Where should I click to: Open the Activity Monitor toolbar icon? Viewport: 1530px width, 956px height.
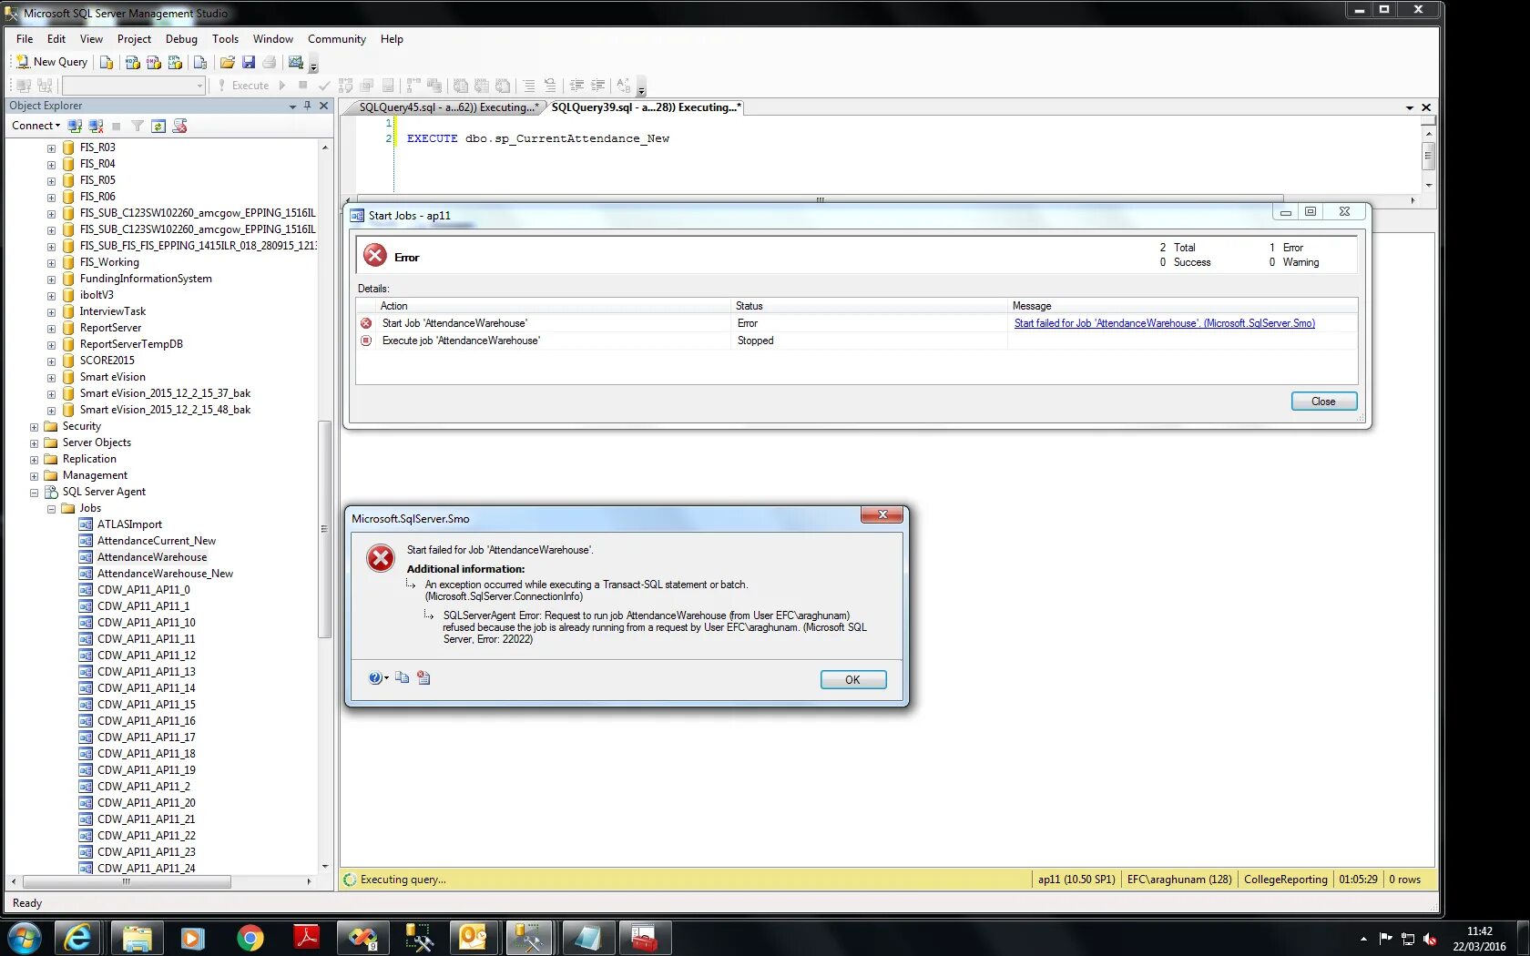pos(295,62)
